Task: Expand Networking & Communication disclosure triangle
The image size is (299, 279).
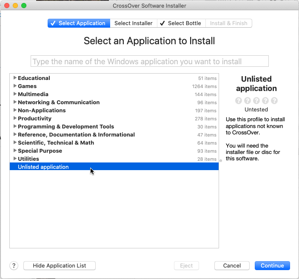Action: [x=15, y=102]
